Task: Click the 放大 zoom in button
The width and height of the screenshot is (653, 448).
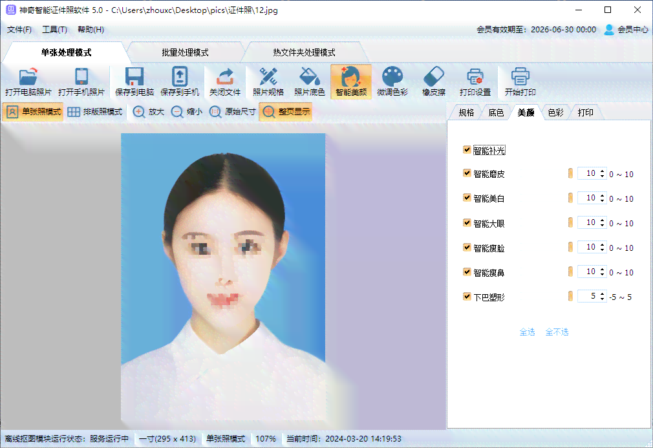Action: pyautogui.click(x=148, y=112)
